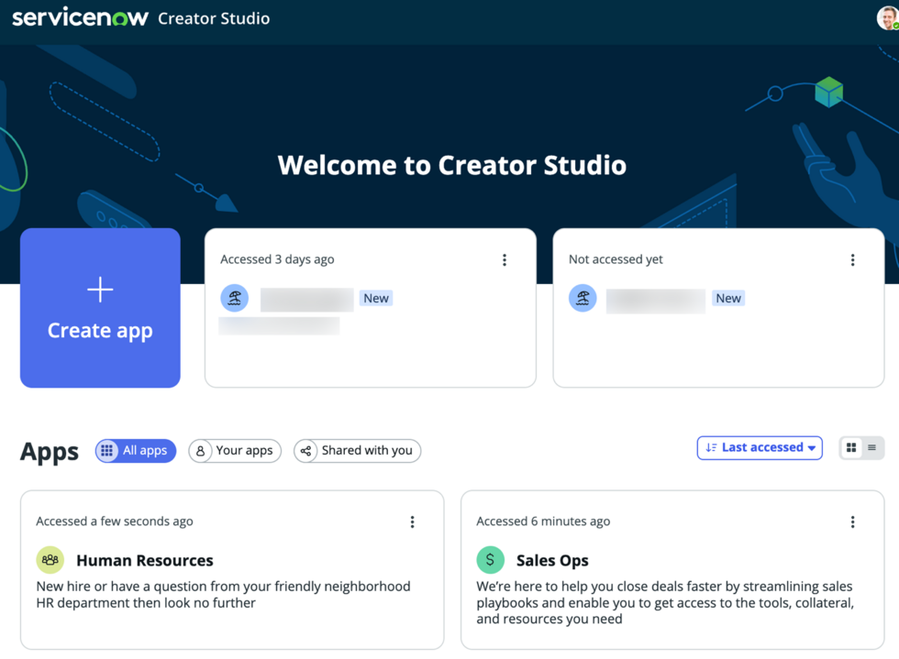Open menu on the 'Not accessed yet' card
The height and width of the screenshot is (659, 899).
click(852, 259)
